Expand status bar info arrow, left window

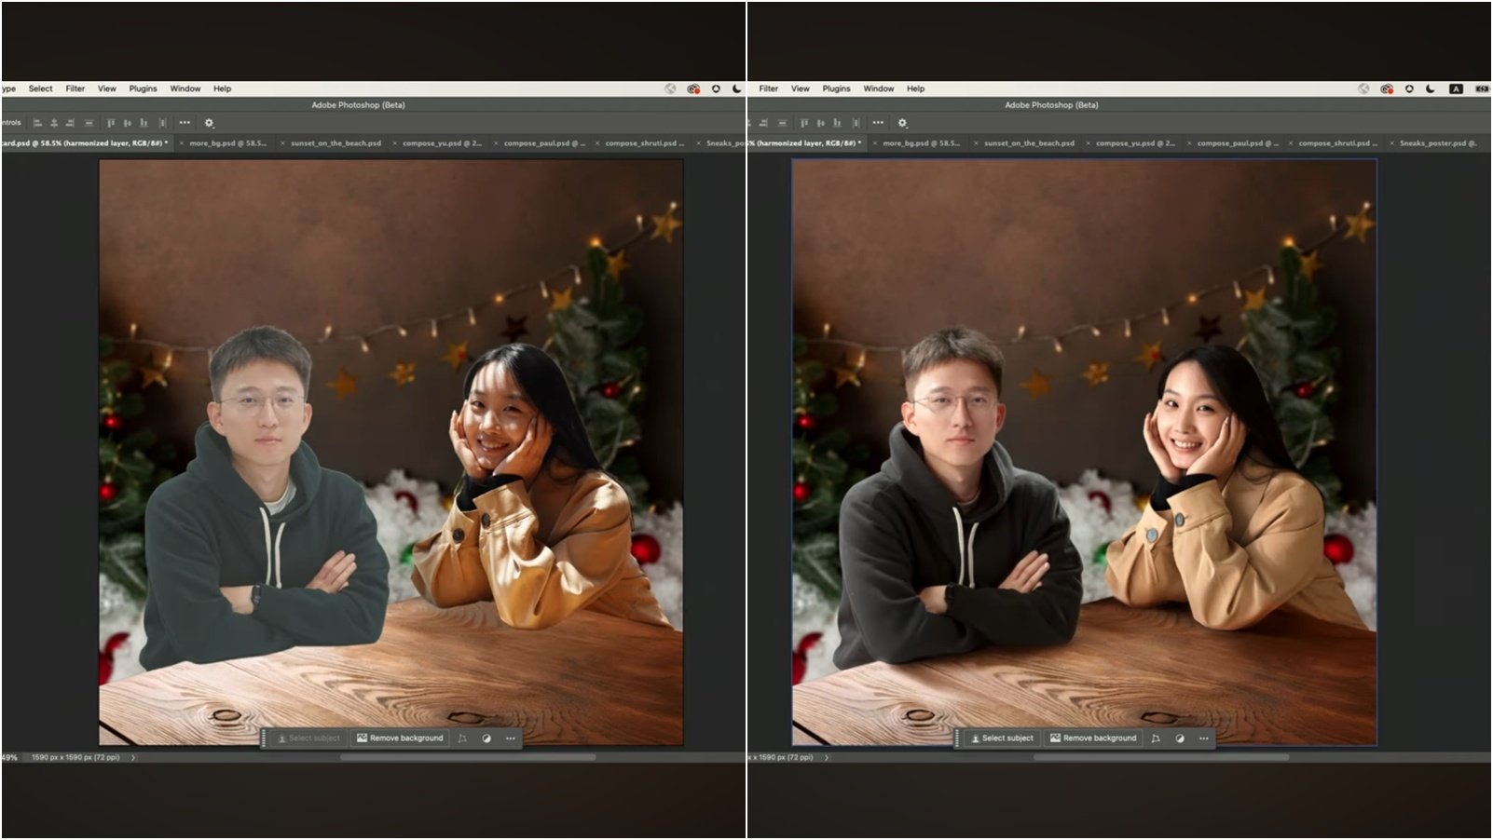(x=132, y=757)
